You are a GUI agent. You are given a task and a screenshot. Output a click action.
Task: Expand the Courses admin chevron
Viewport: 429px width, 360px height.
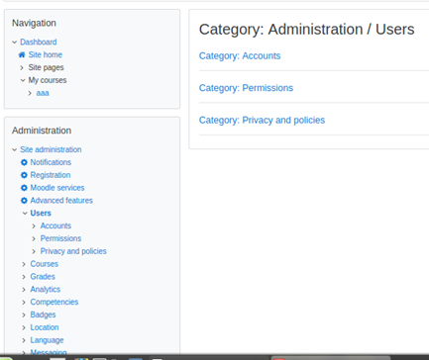(24, 264)
